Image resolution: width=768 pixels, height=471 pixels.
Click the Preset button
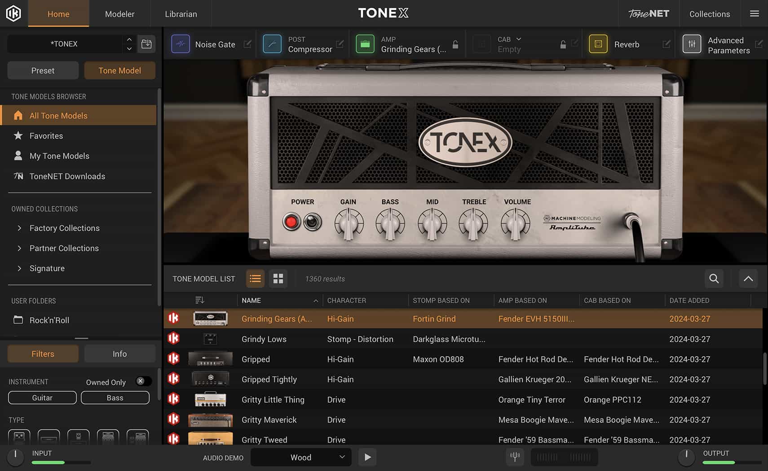point(43,70)
